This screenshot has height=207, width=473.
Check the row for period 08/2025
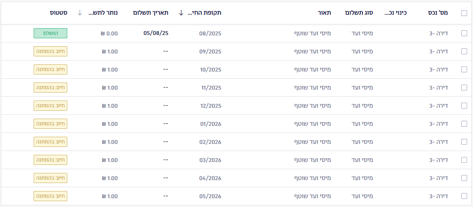464,33
